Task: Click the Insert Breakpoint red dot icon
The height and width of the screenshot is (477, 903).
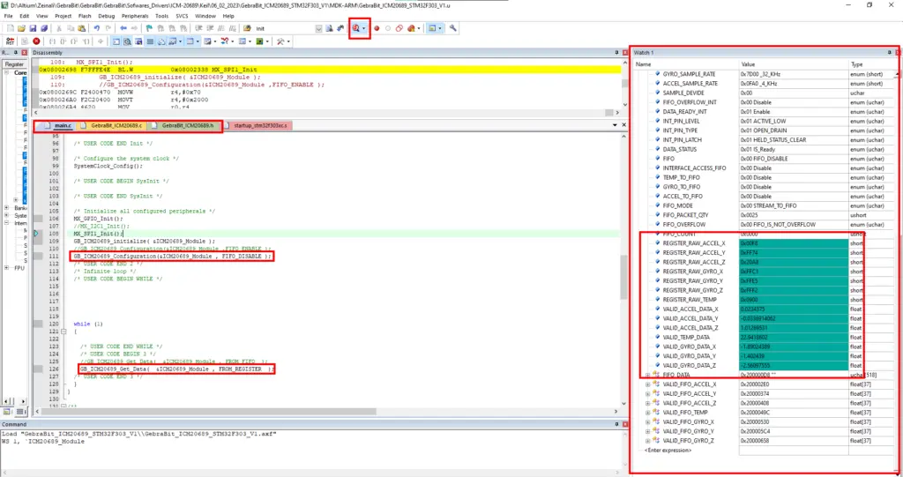Action: (377, 28)
